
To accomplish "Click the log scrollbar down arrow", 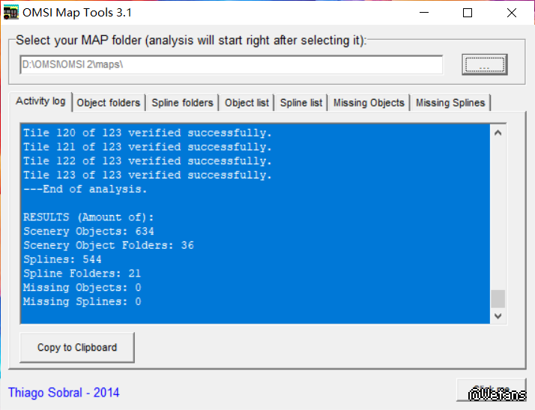I will pyautogui.click(x=498, y=316).
